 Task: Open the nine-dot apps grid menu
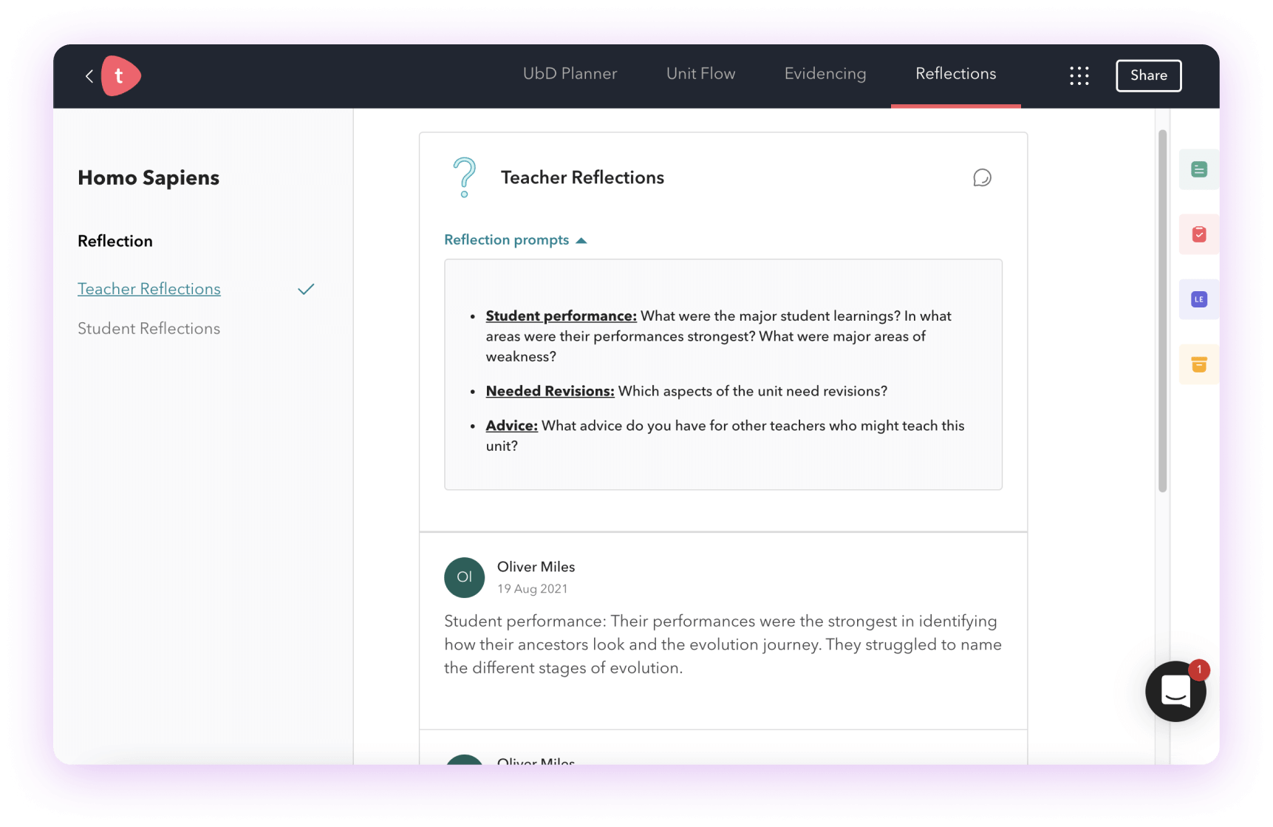[x=1079, y=75]
